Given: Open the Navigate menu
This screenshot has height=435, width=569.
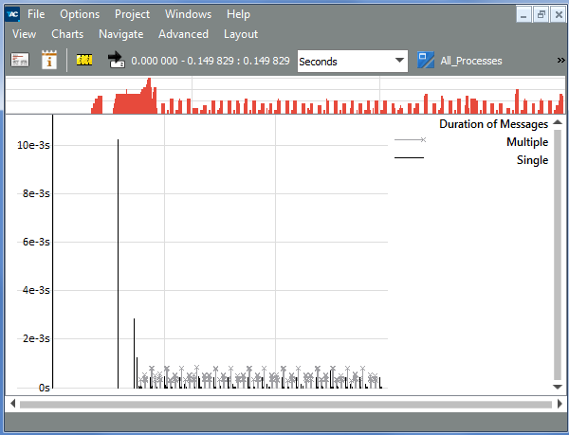Looking at the screenshot, I should pos(120,34).
